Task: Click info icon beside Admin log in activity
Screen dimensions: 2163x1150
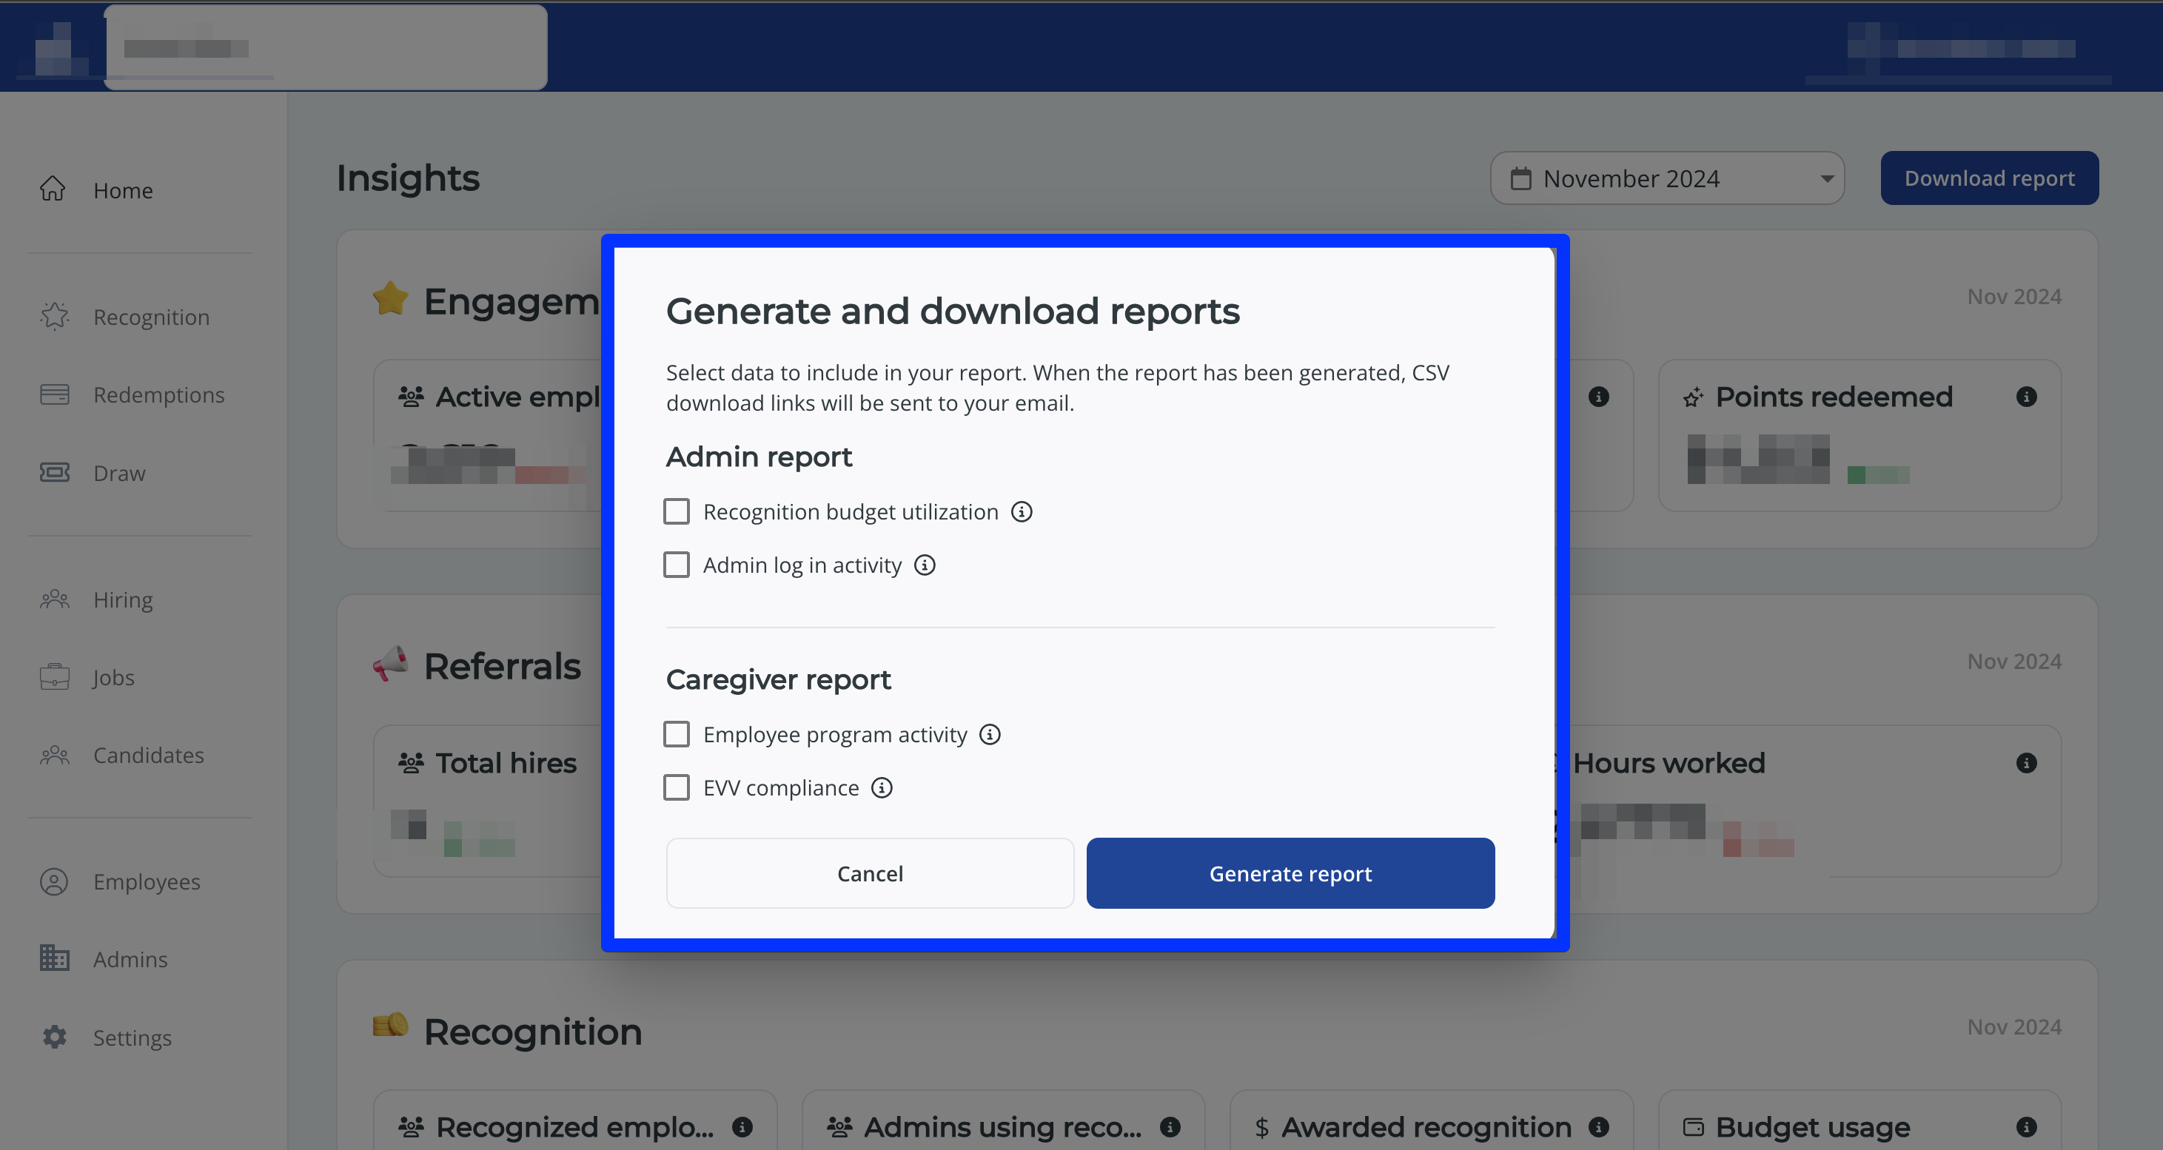Action: coord(925,565)
